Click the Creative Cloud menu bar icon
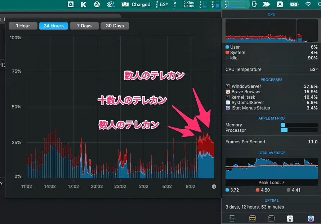The width and height of the screenshot is (321, 224). click(111, 4)
